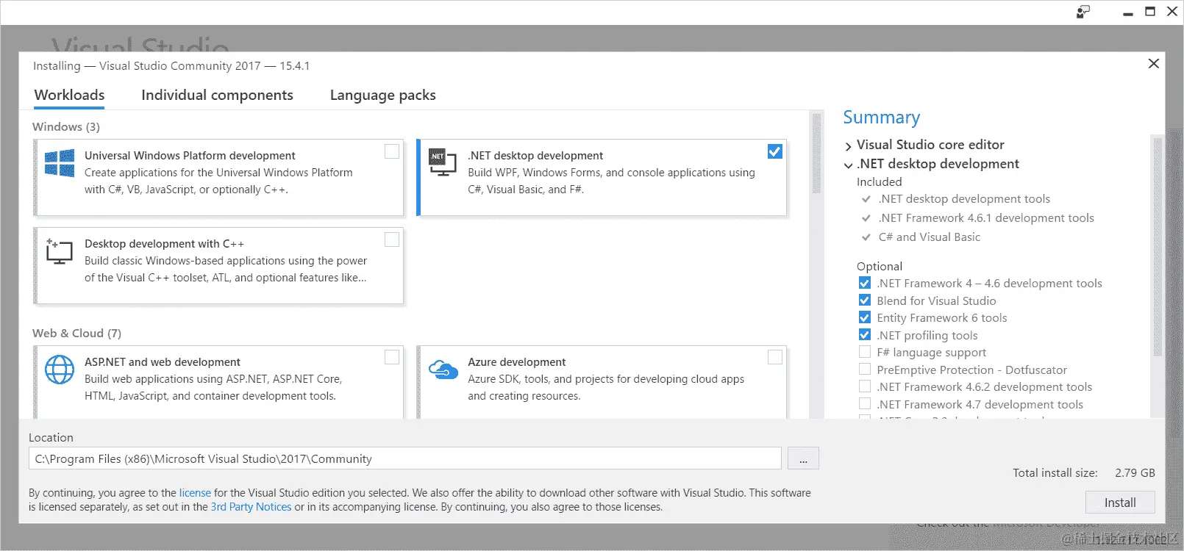Minimize the Visual Studio Installer window

(1128, 12)
